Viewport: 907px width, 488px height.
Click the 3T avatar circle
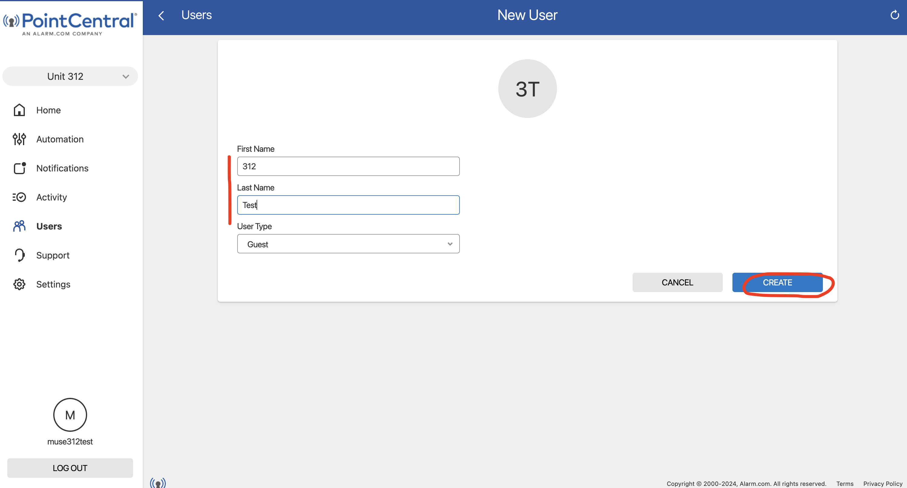click(x=527, y=89)
